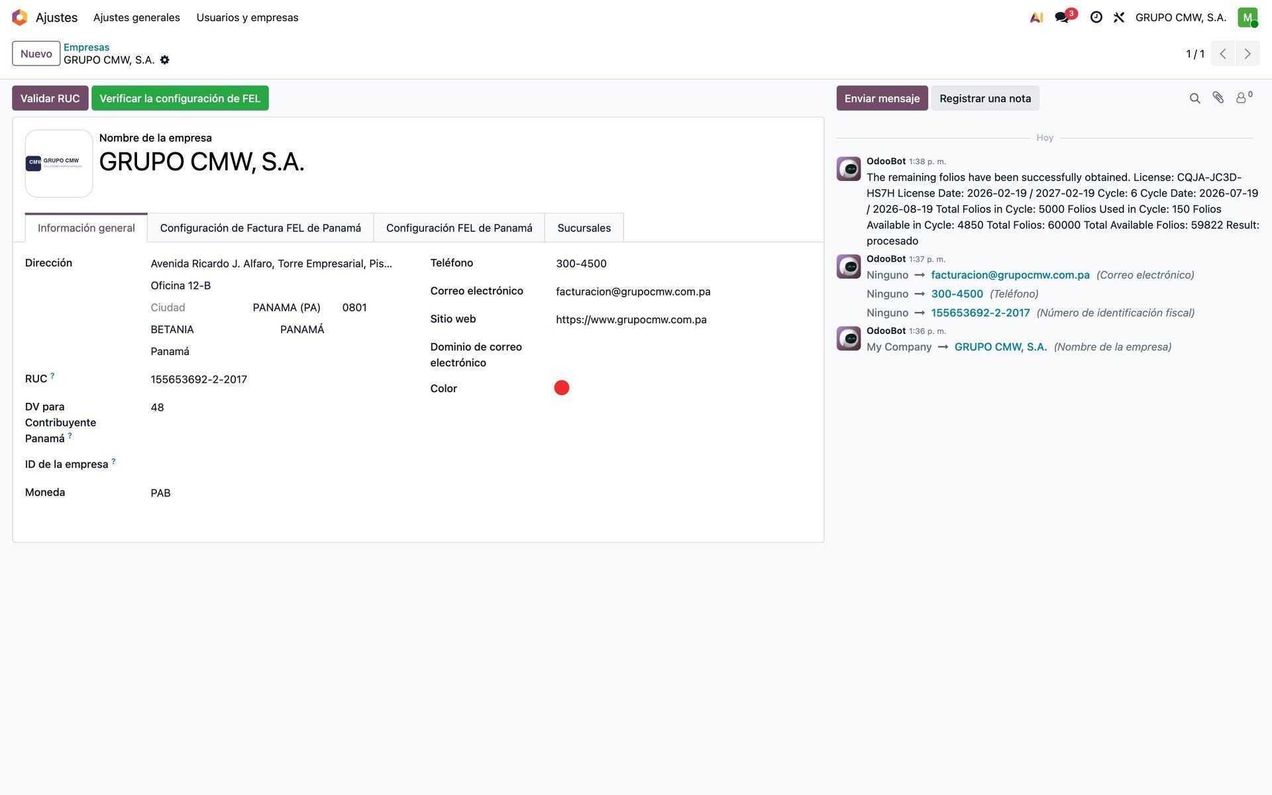Go to Empresas breadcrumb link
Image resolution: width=1272 pixels, height=795 pixels.
tap(87, 47)
